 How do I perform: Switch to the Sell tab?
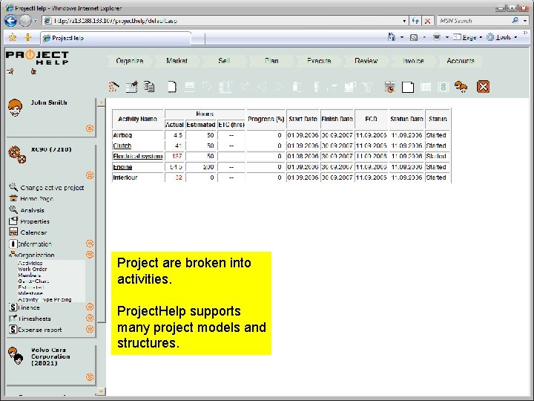click(224, 61)
